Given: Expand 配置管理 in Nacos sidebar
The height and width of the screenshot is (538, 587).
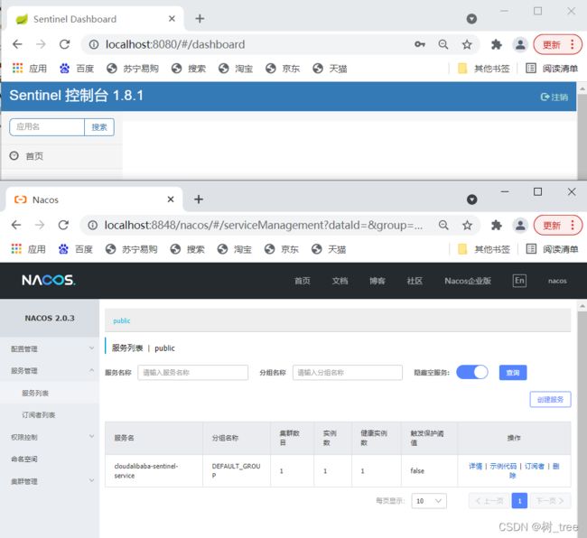Looking at the screenshot, I should 50,348.
